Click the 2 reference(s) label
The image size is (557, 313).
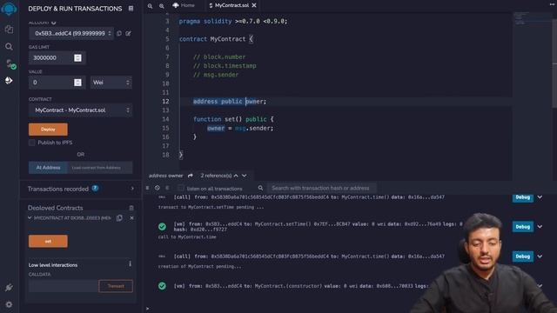coord(216,176)
